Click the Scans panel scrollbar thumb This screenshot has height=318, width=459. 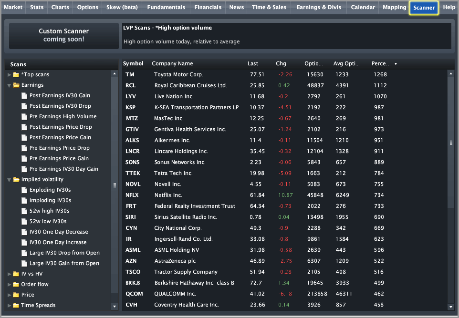click(x=115, y=185)
